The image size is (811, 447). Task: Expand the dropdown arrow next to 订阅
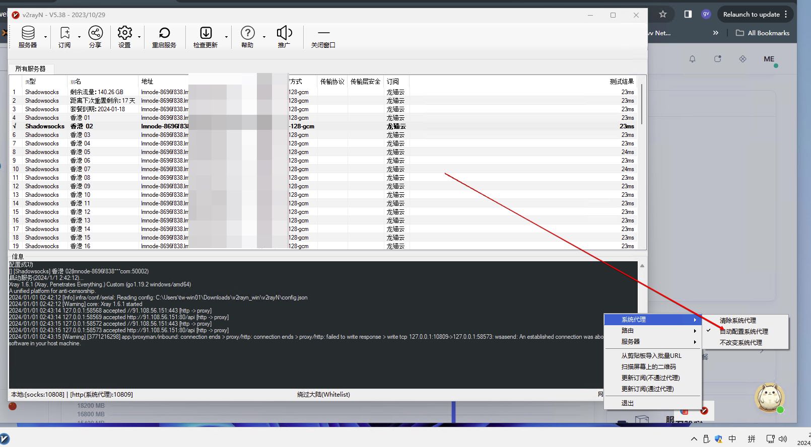point(79,37)
